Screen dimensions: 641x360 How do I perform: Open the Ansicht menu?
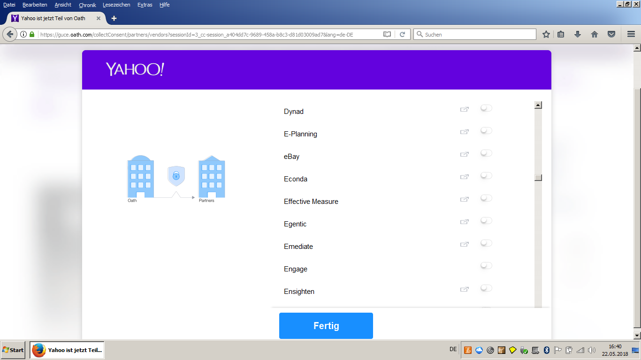(x=63, y=5)
